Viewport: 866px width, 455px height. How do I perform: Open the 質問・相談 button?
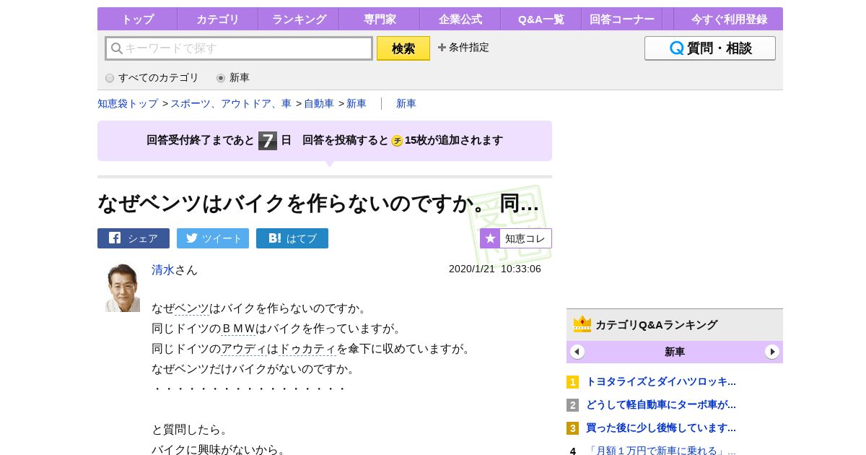click(x=710, y=48)
